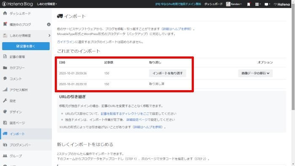295x166 pixels.
Task: Click the インポートを取り消す button
Action: (x=167, y=73)
